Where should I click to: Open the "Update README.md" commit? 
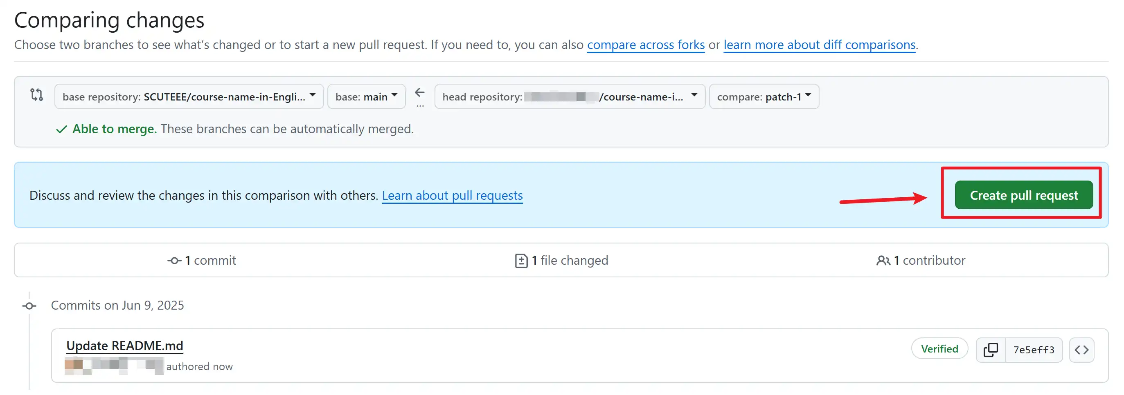(x=125, y=345)
